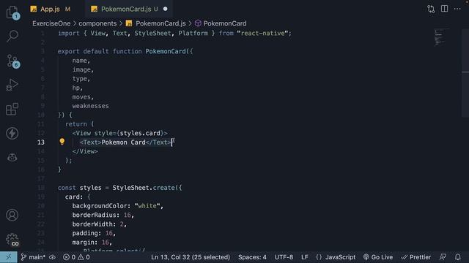
Task: Click the margin: 16 line
Action: pyautogui.click(x=92, y=242)
